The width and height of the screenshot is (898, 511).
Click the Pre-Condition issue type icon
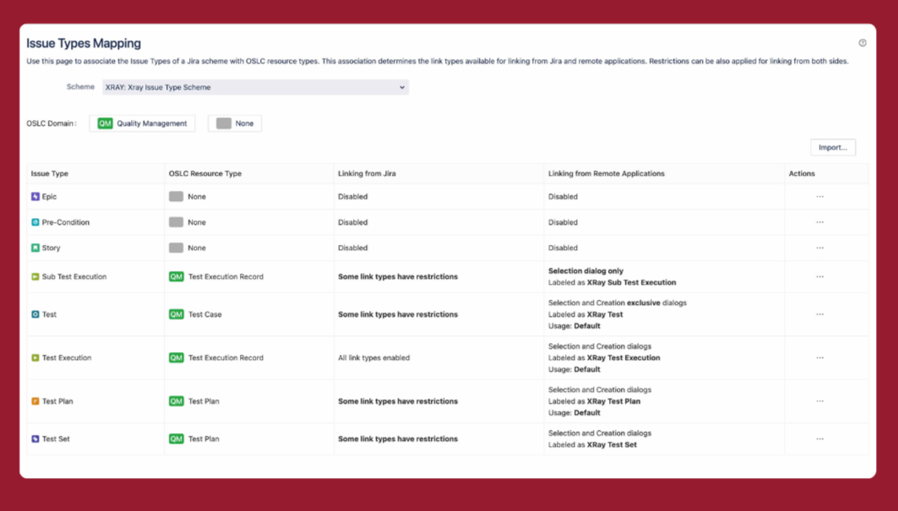(x=35, y=222)
